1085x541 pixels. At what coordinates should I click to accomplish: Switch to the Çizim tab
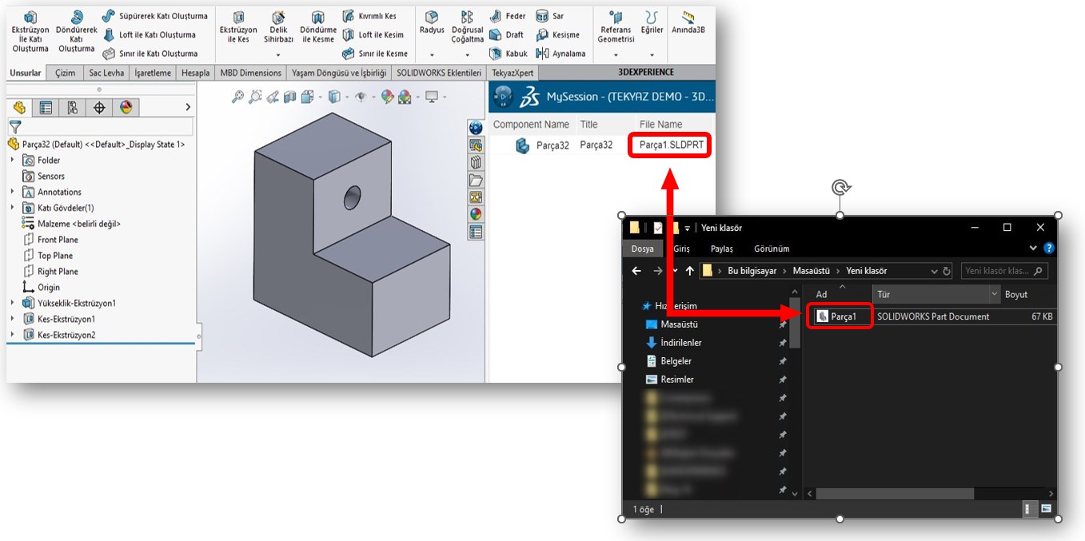(x=65, y=73)
